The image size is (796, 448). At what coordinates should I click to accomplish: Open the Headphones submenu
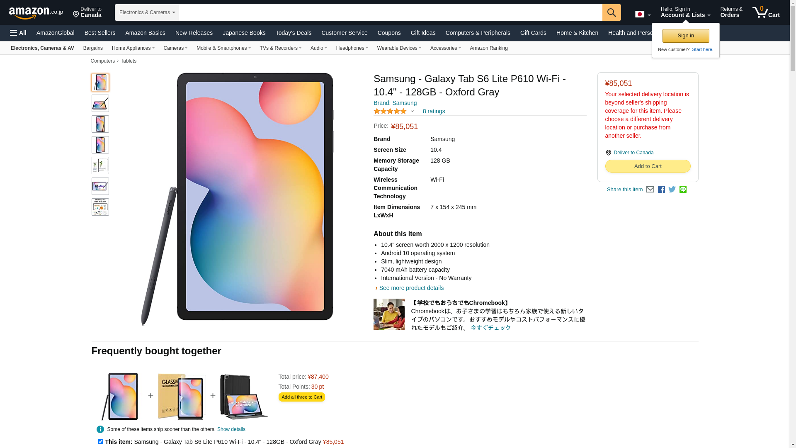(x=352, y=48)
